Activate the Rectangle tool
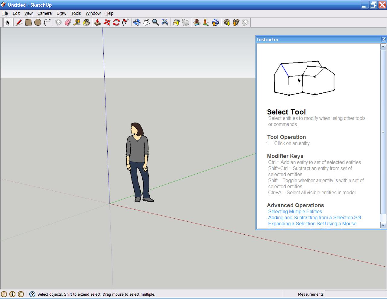This screenshot has height=299, width=387. [28, 22]
